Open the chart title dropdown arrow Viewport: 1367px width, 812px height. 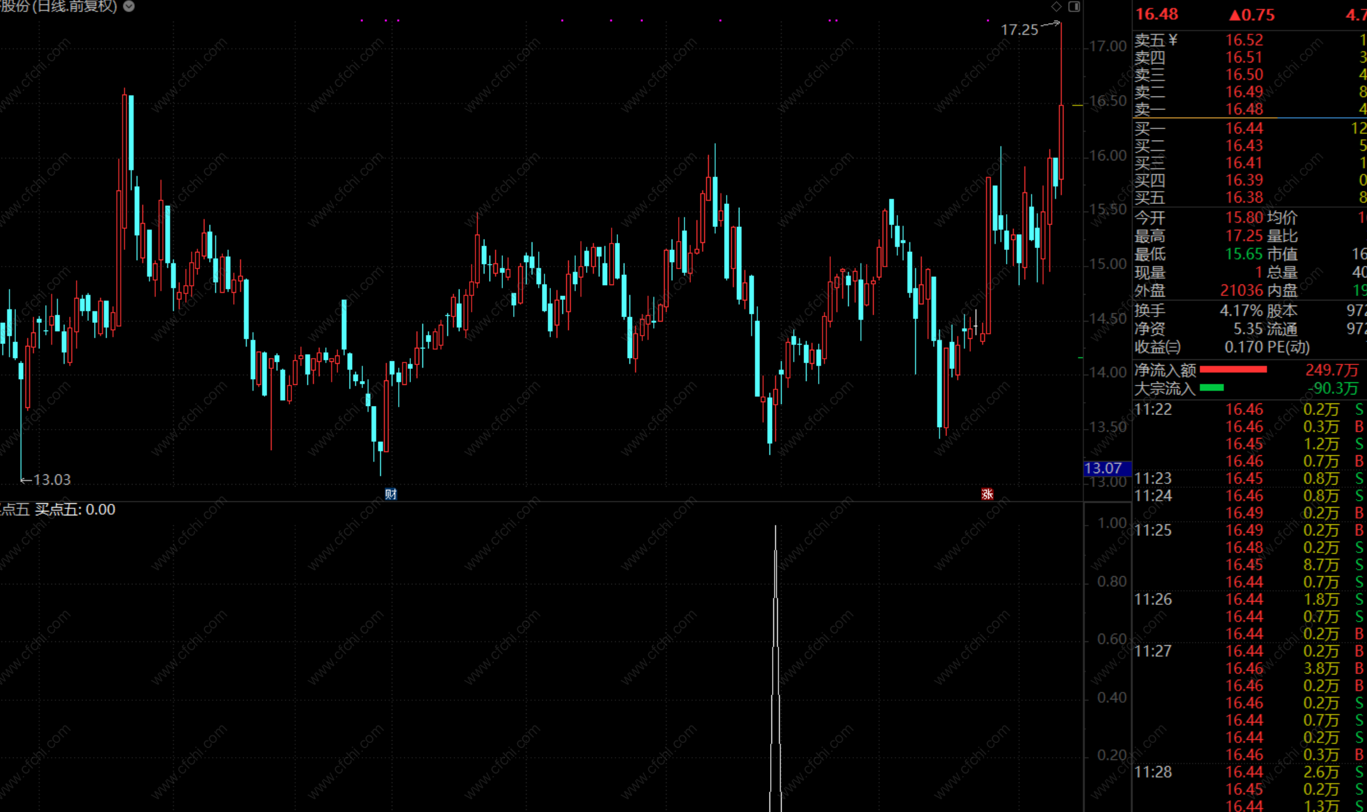click(128, 6)
